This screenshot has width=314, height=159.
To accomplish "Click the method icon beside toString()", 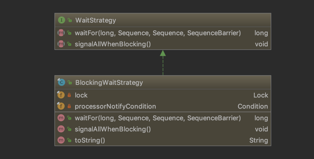I will pyautogui.click(x=61, y=140).
